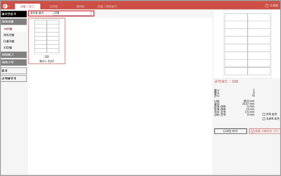The image size is (281, 176).
Task: Click the 열기 button
Action: [14, 71]
